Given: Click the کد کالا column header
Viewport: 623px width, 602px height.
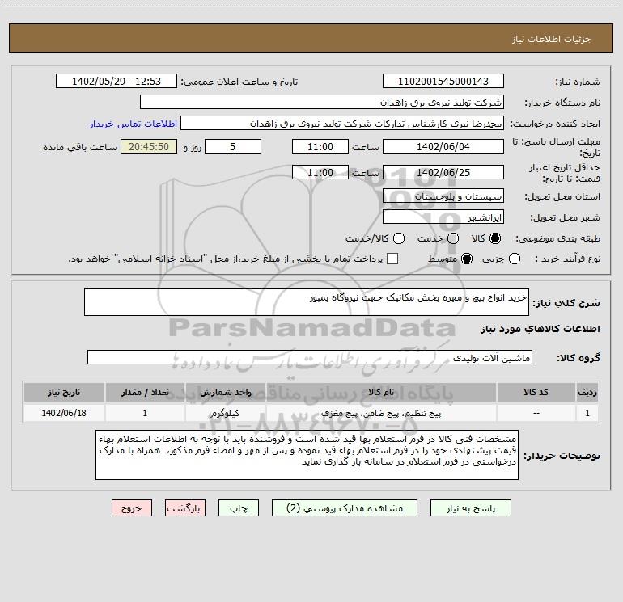Looking at the screenshot, I should (x=536, y=392).
